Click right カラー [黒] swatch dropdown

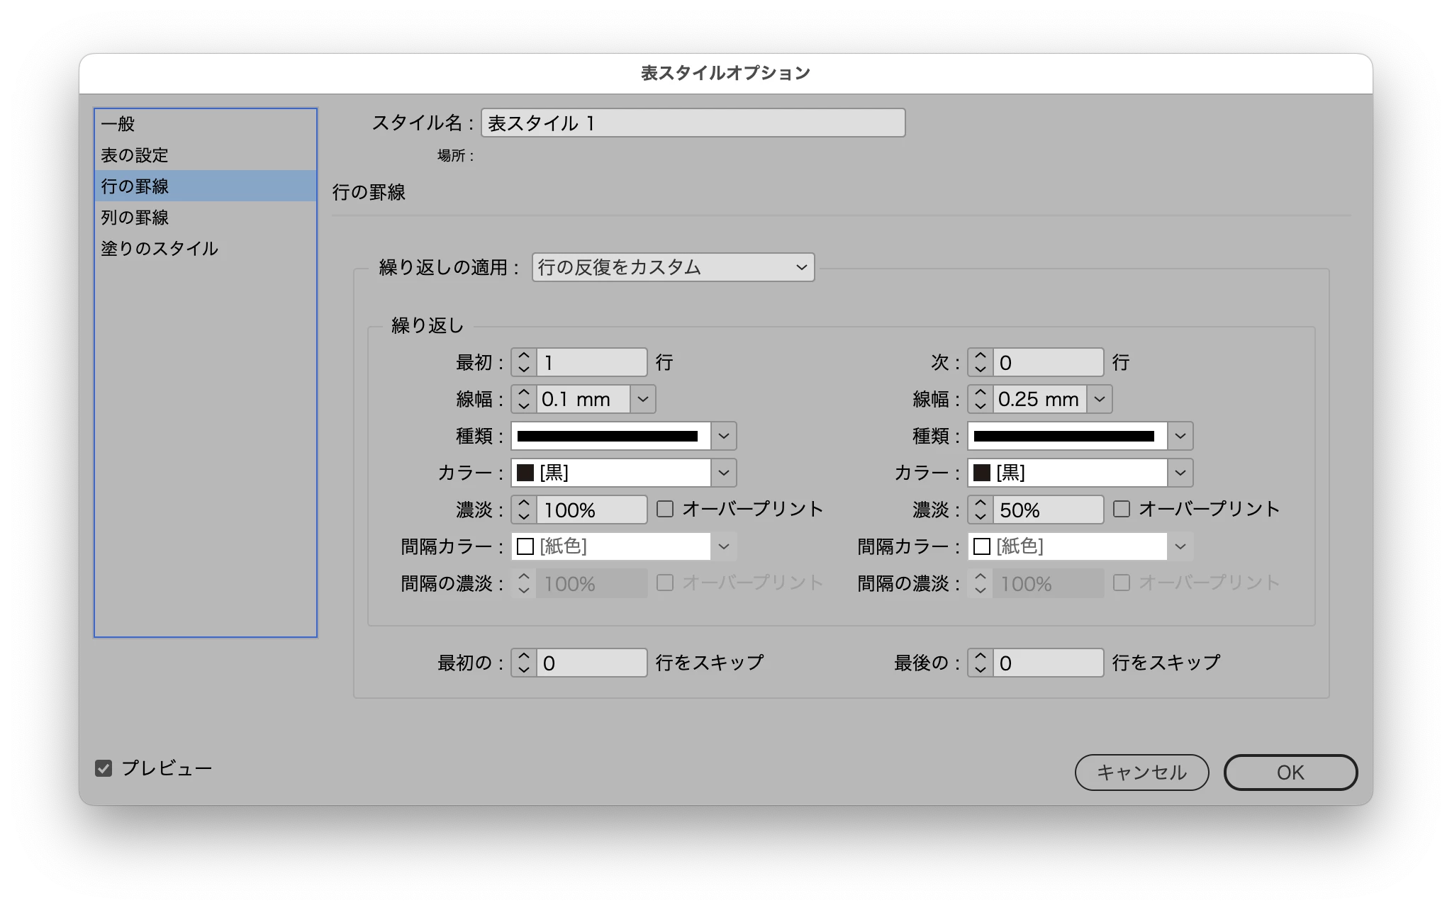pos(1180,473)
